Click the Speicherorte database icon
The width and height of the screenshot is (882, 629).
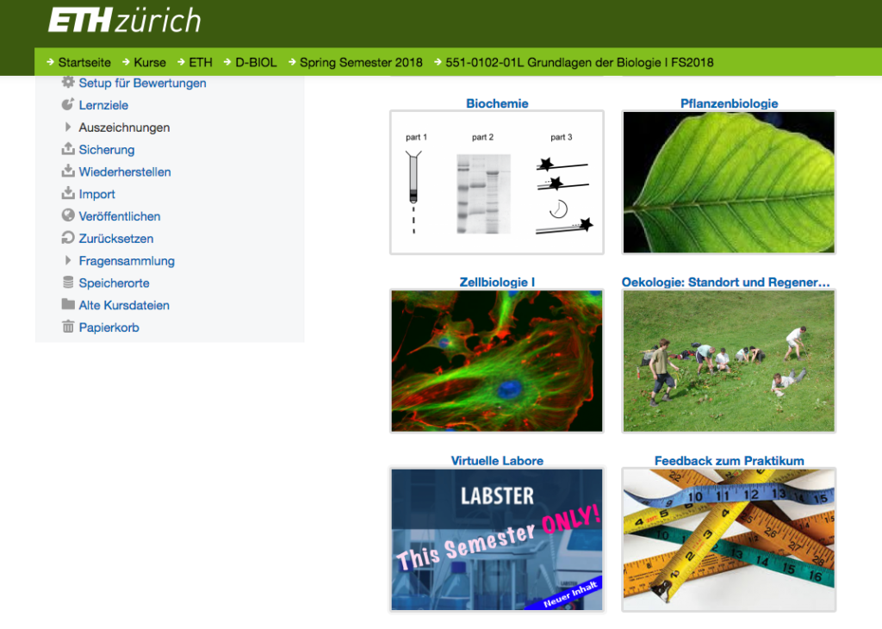(68, 283)
